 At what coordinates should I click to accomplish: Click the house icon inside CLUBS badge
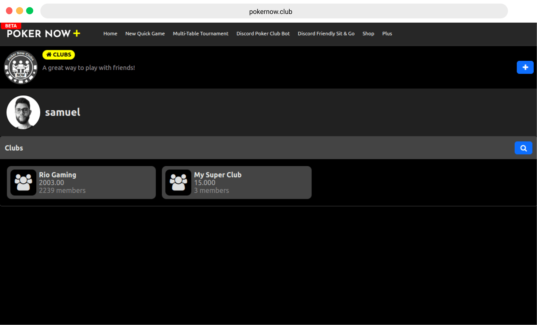(x=49, y=55)
